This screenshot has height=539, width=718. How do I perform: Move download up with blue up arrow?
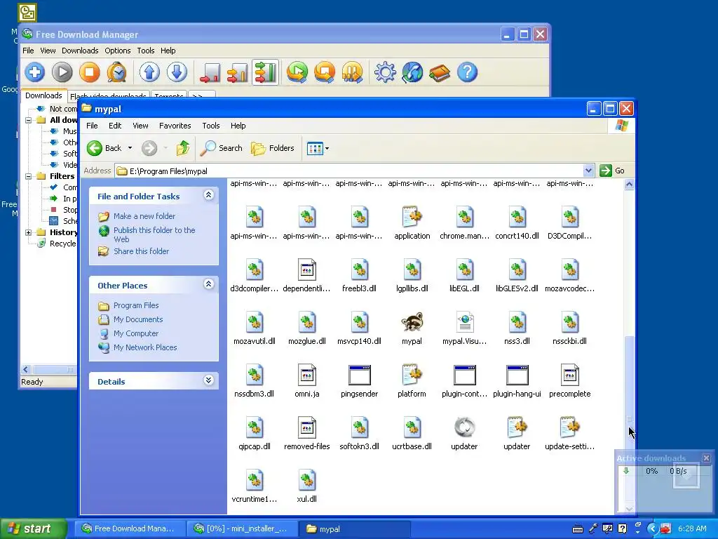coord(150,72)
